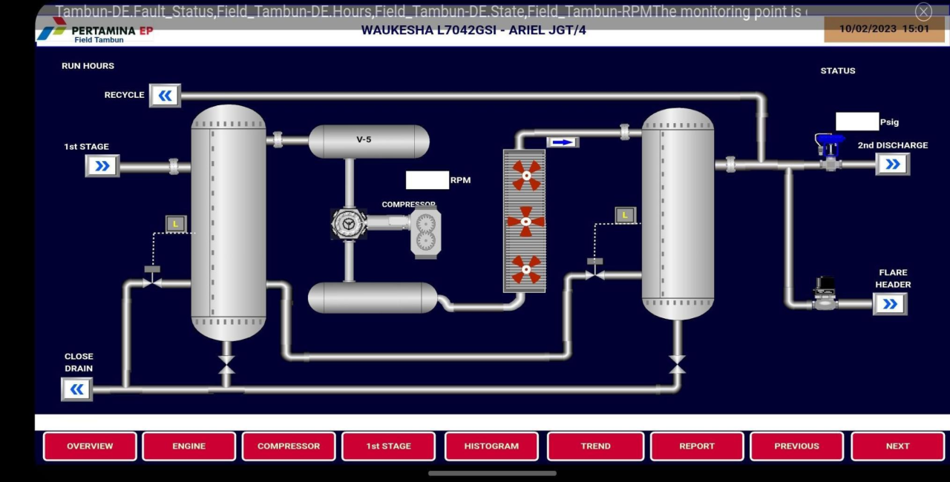The height and width of the screenshot is (482, 950).
Task: Click the left vessel level indicator L
Action: click(176, 223)
